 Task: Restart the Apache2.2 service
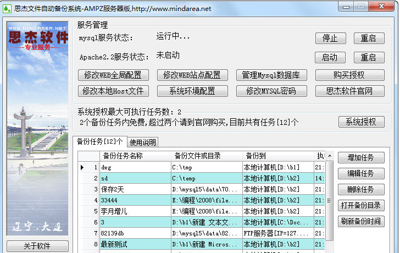(369, 57)
